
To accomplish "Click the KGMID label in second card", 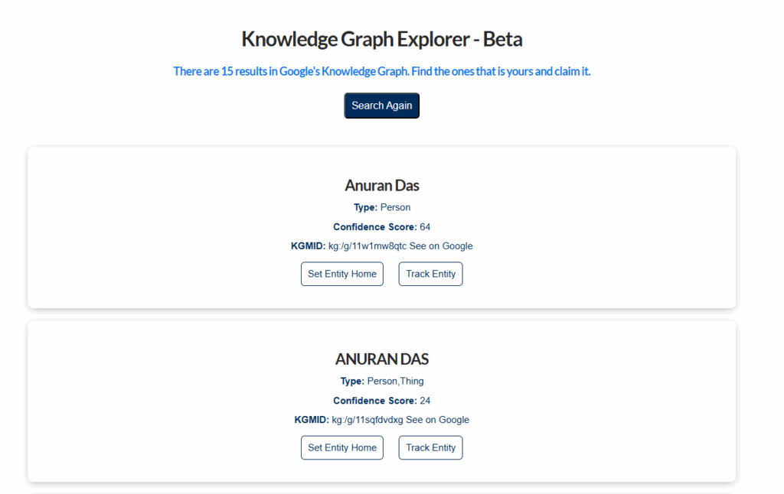I will tap(312, 420).
